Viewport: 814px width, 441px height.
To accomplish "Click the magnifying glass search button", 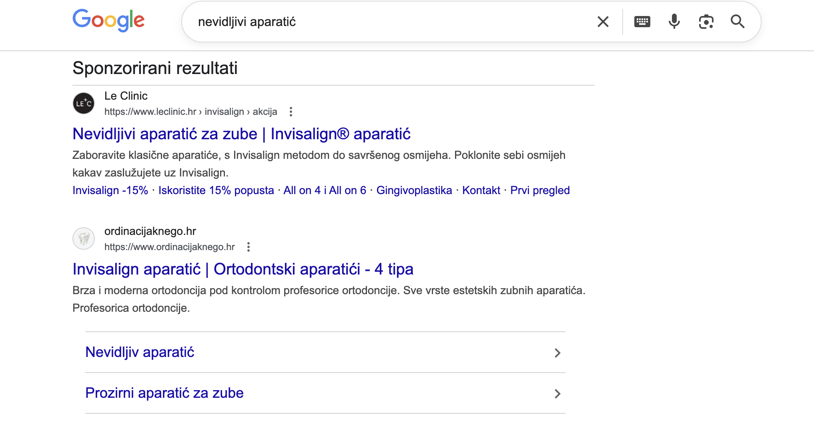I will pyautogui.click(x=738, y=22).
